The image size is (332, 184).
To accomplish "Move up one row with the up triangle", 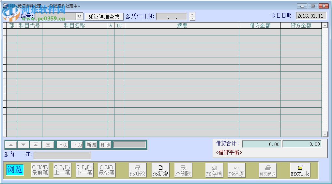I will [11, 145].
